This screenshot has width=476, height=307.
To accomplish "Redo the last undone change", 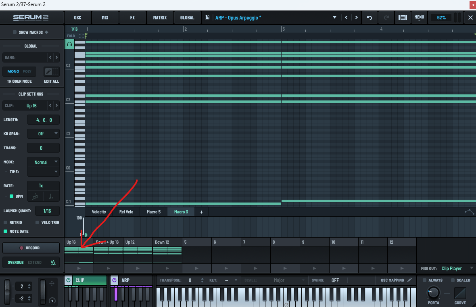I will click(x=386, y=18).
